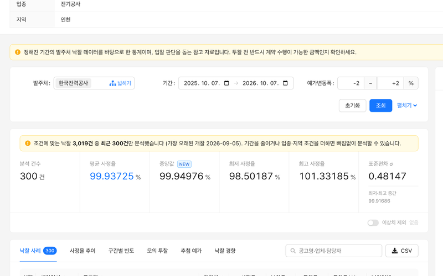The height and width of the screenshot is (276, 443).
Task: Click the 2026. 10. 07. end date field
Action: (260, 83)
